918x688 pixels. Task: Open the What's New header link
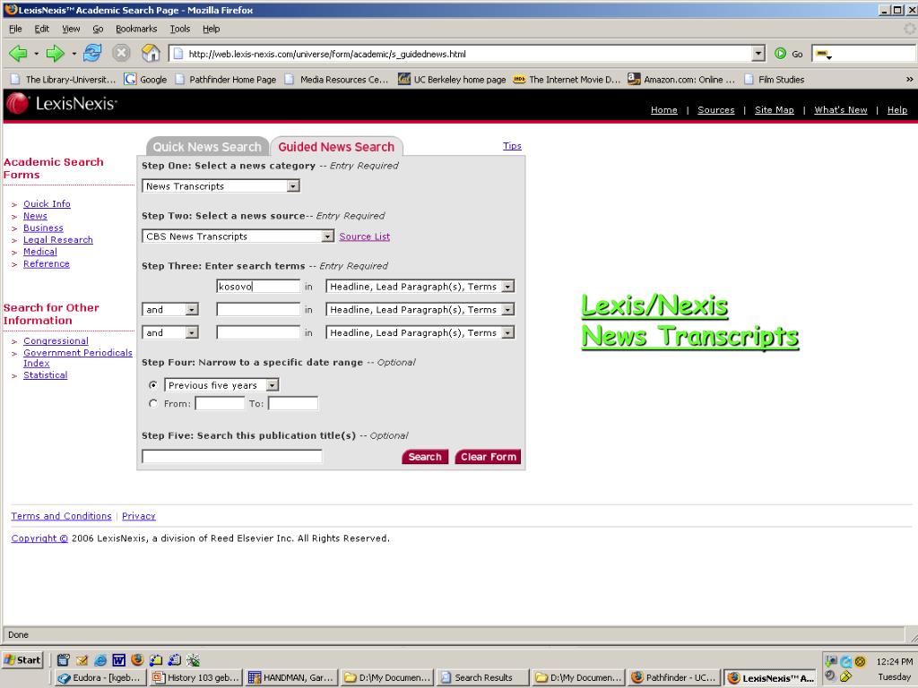(x=840, y=110)
